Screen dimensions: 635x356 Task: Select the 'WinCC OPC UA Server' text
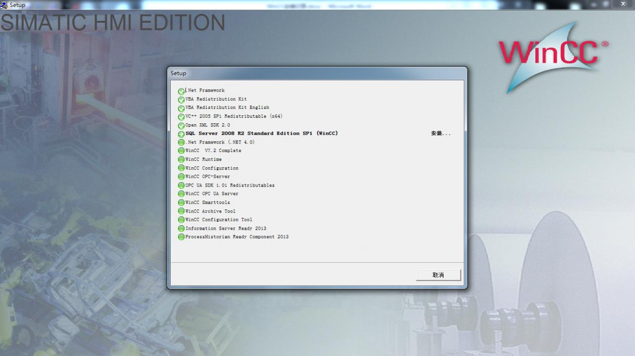pos(212,194)
